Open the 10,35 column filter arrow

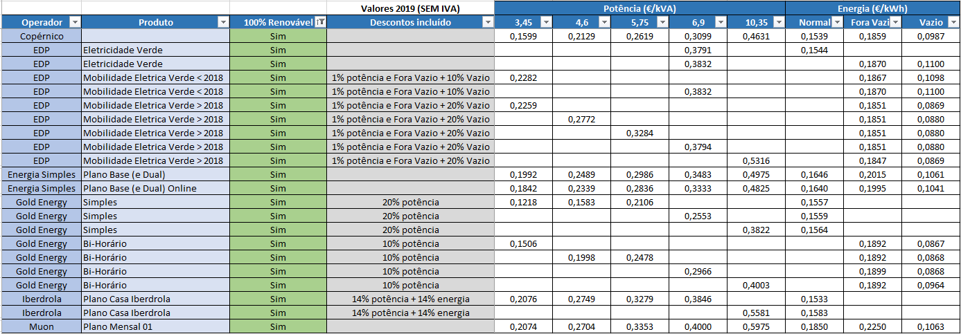778,22
